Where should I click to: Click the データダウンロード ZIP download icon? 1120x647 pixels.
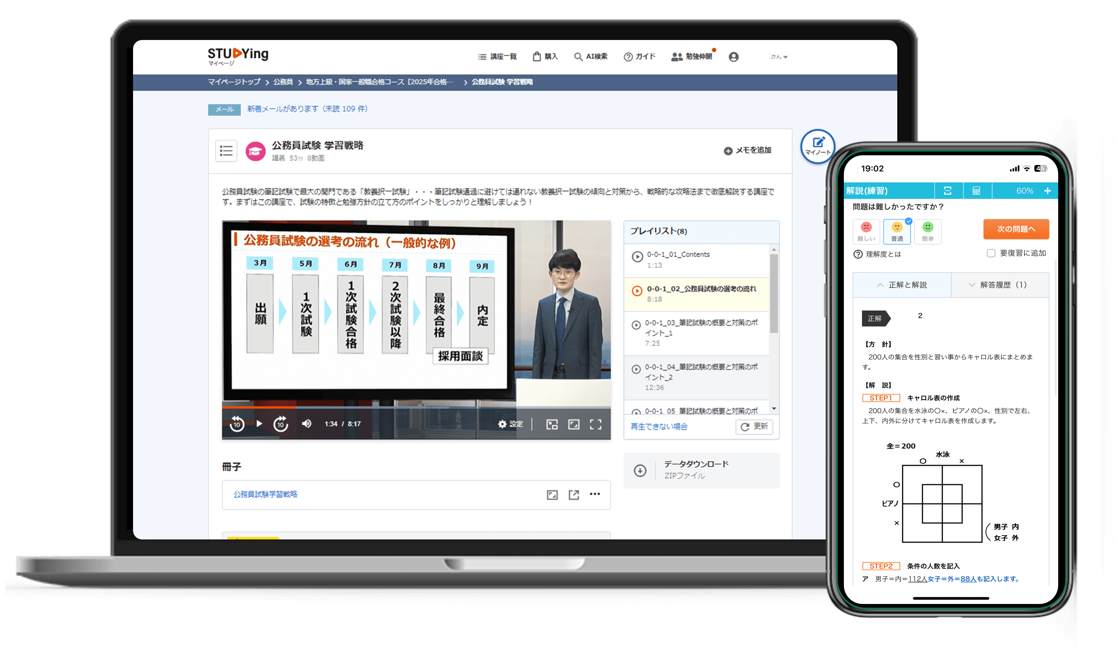click(x=640, y=470)
